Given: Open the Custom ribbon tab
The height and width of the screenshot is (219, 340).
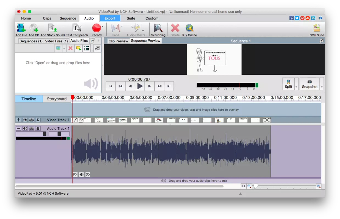Looking at the screenshot, I should click(x=152, y=18).
